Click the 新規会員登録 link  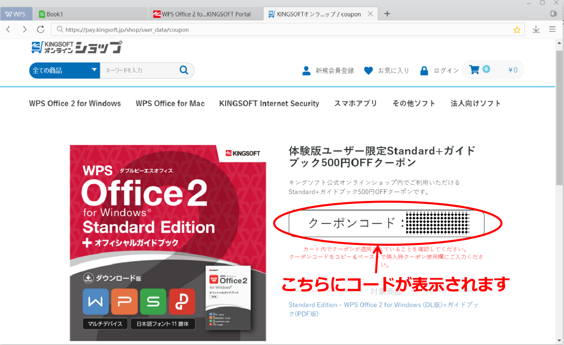coord(335,70)
